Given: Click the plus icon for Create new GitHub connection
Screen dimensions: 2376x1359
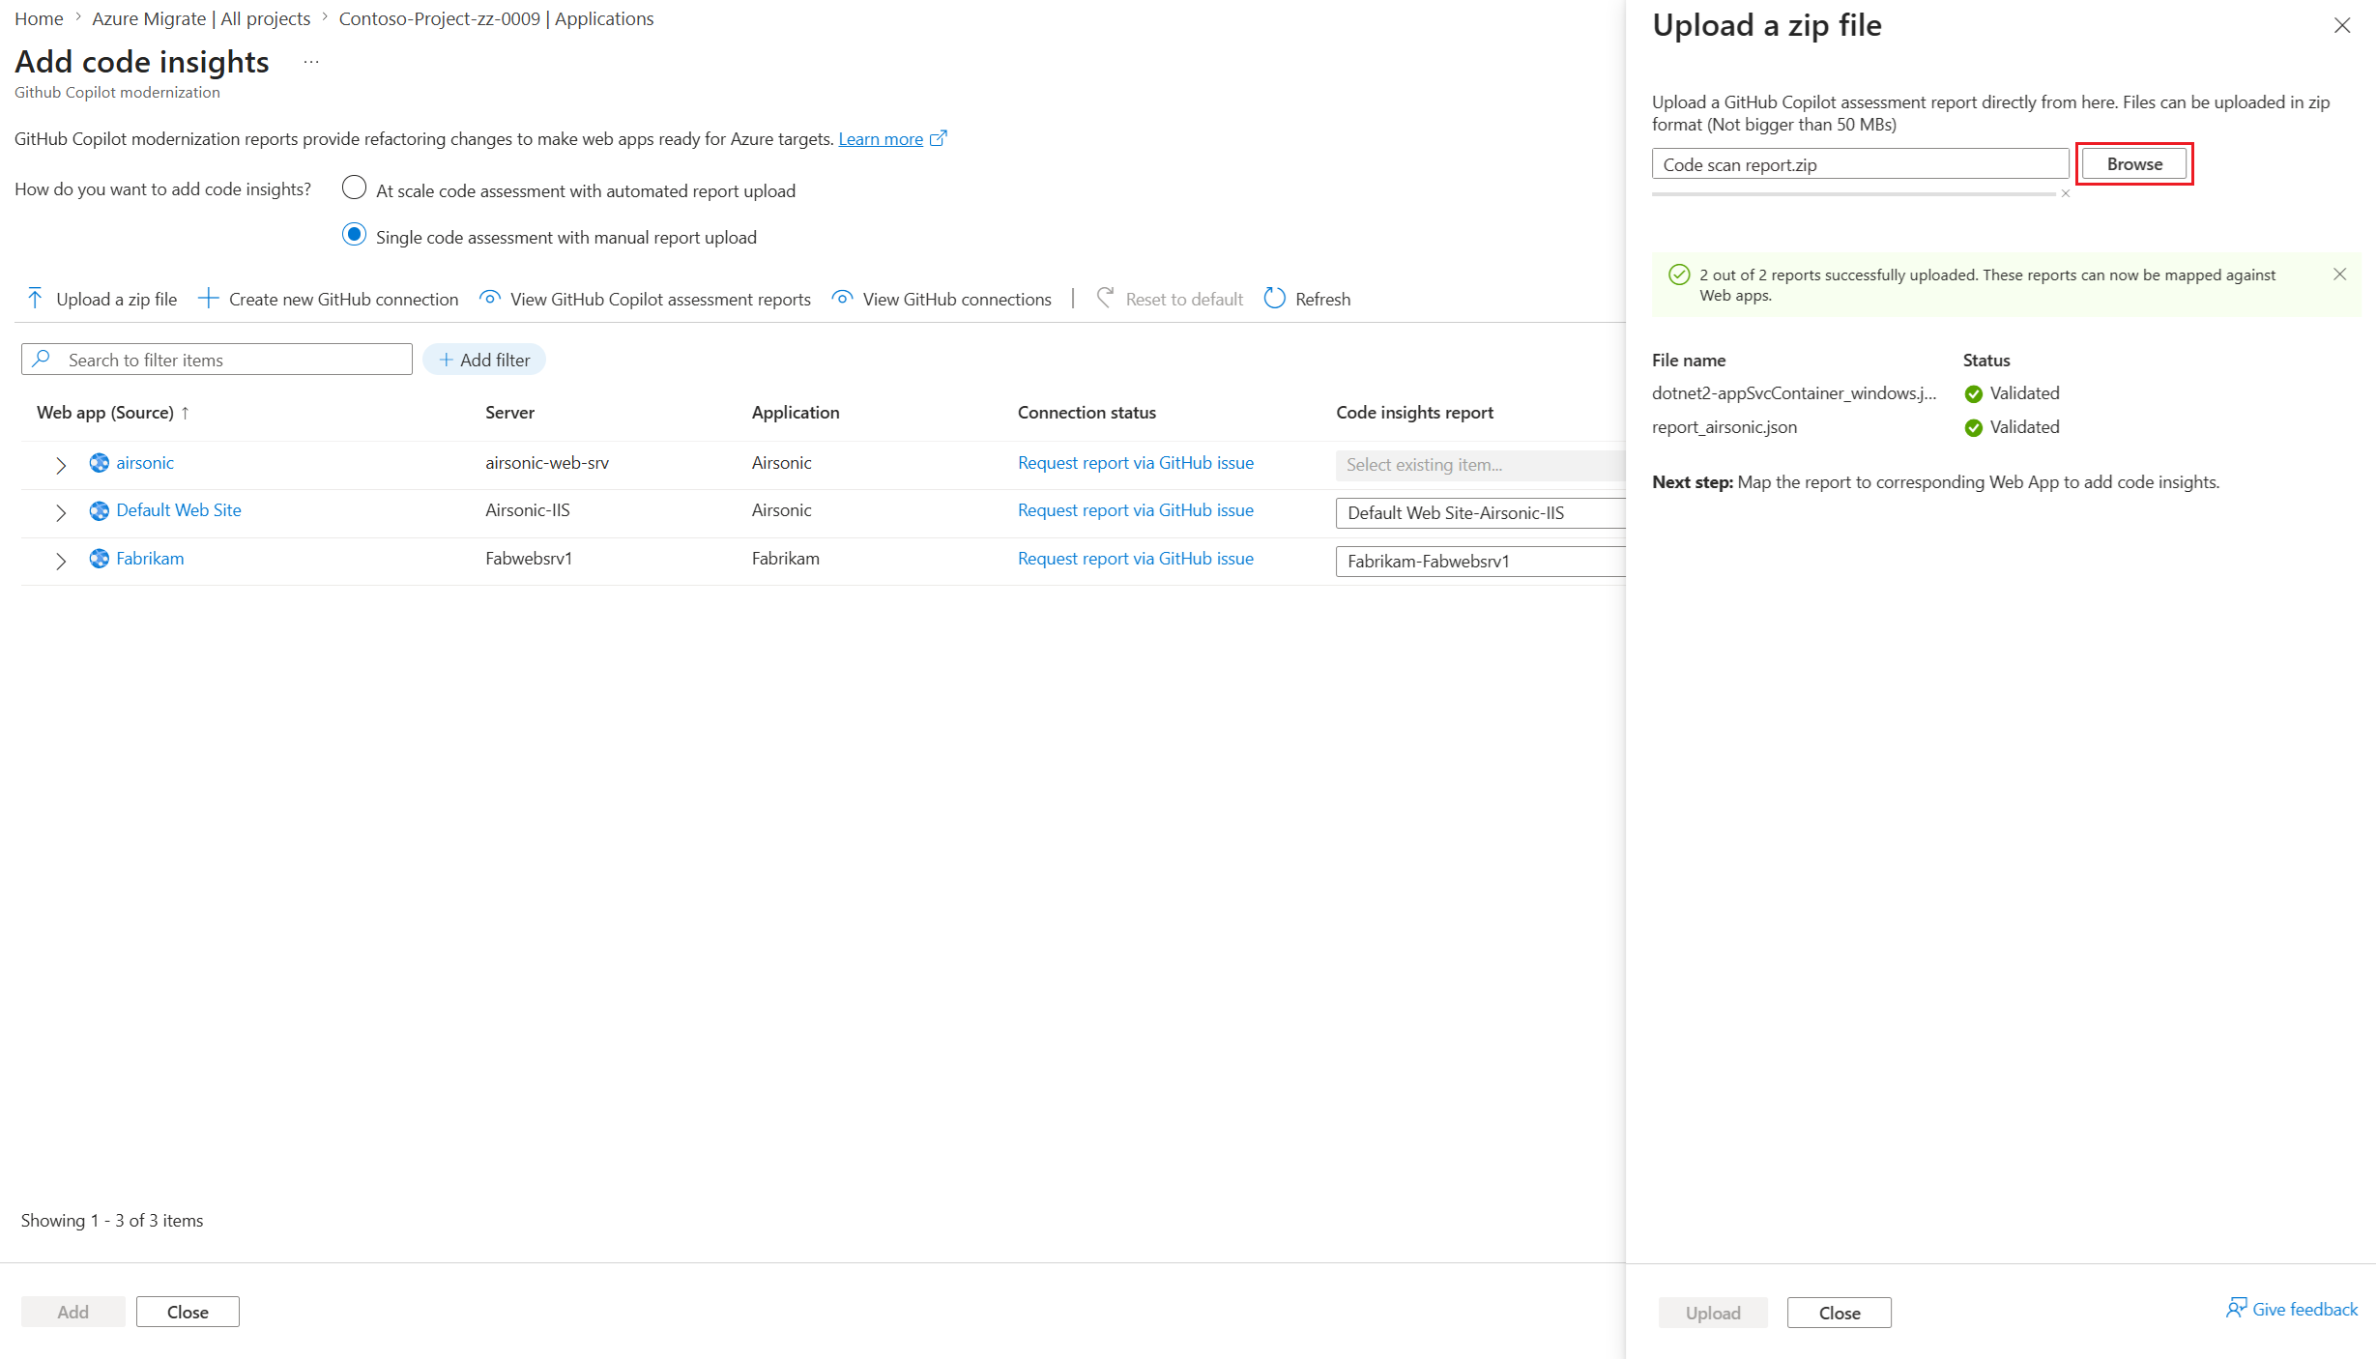Looking at the screenshot, I should (208, 299).
